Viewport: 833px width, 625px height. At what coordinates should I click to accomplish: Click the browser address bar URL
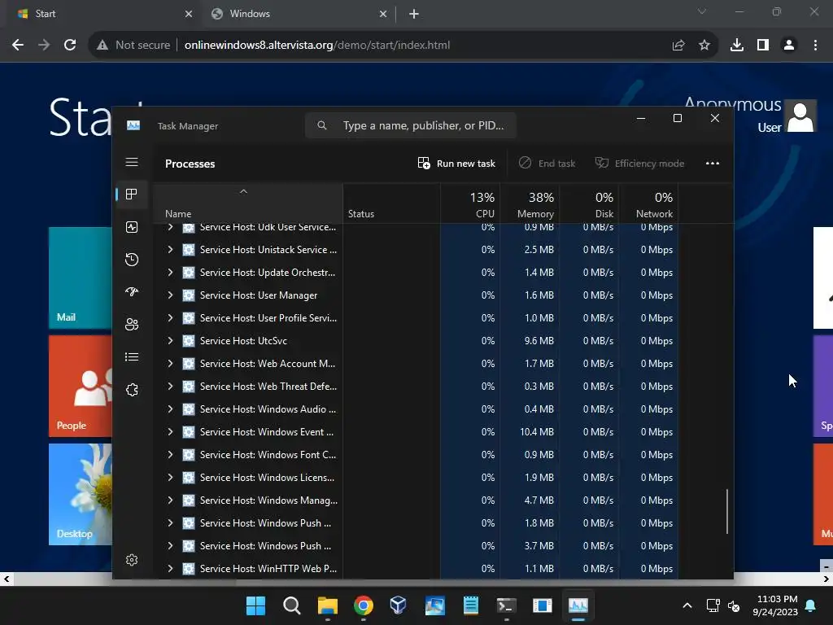click(317, 46)
